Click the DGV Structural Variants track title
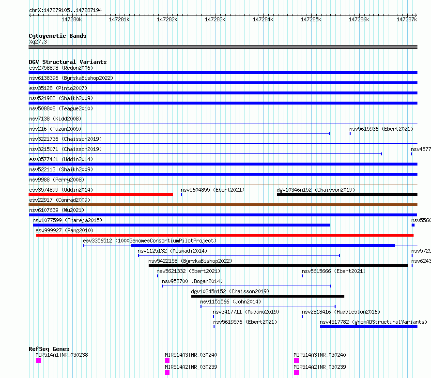Image resolution: width=431 pixels, height=378 pixels. point(68,62)
